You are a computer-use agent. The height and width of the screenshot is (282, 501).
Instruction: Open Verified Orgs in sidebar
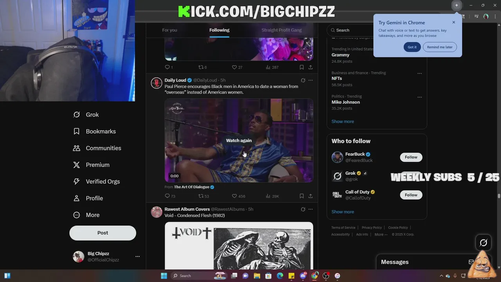tap(96, 182)
